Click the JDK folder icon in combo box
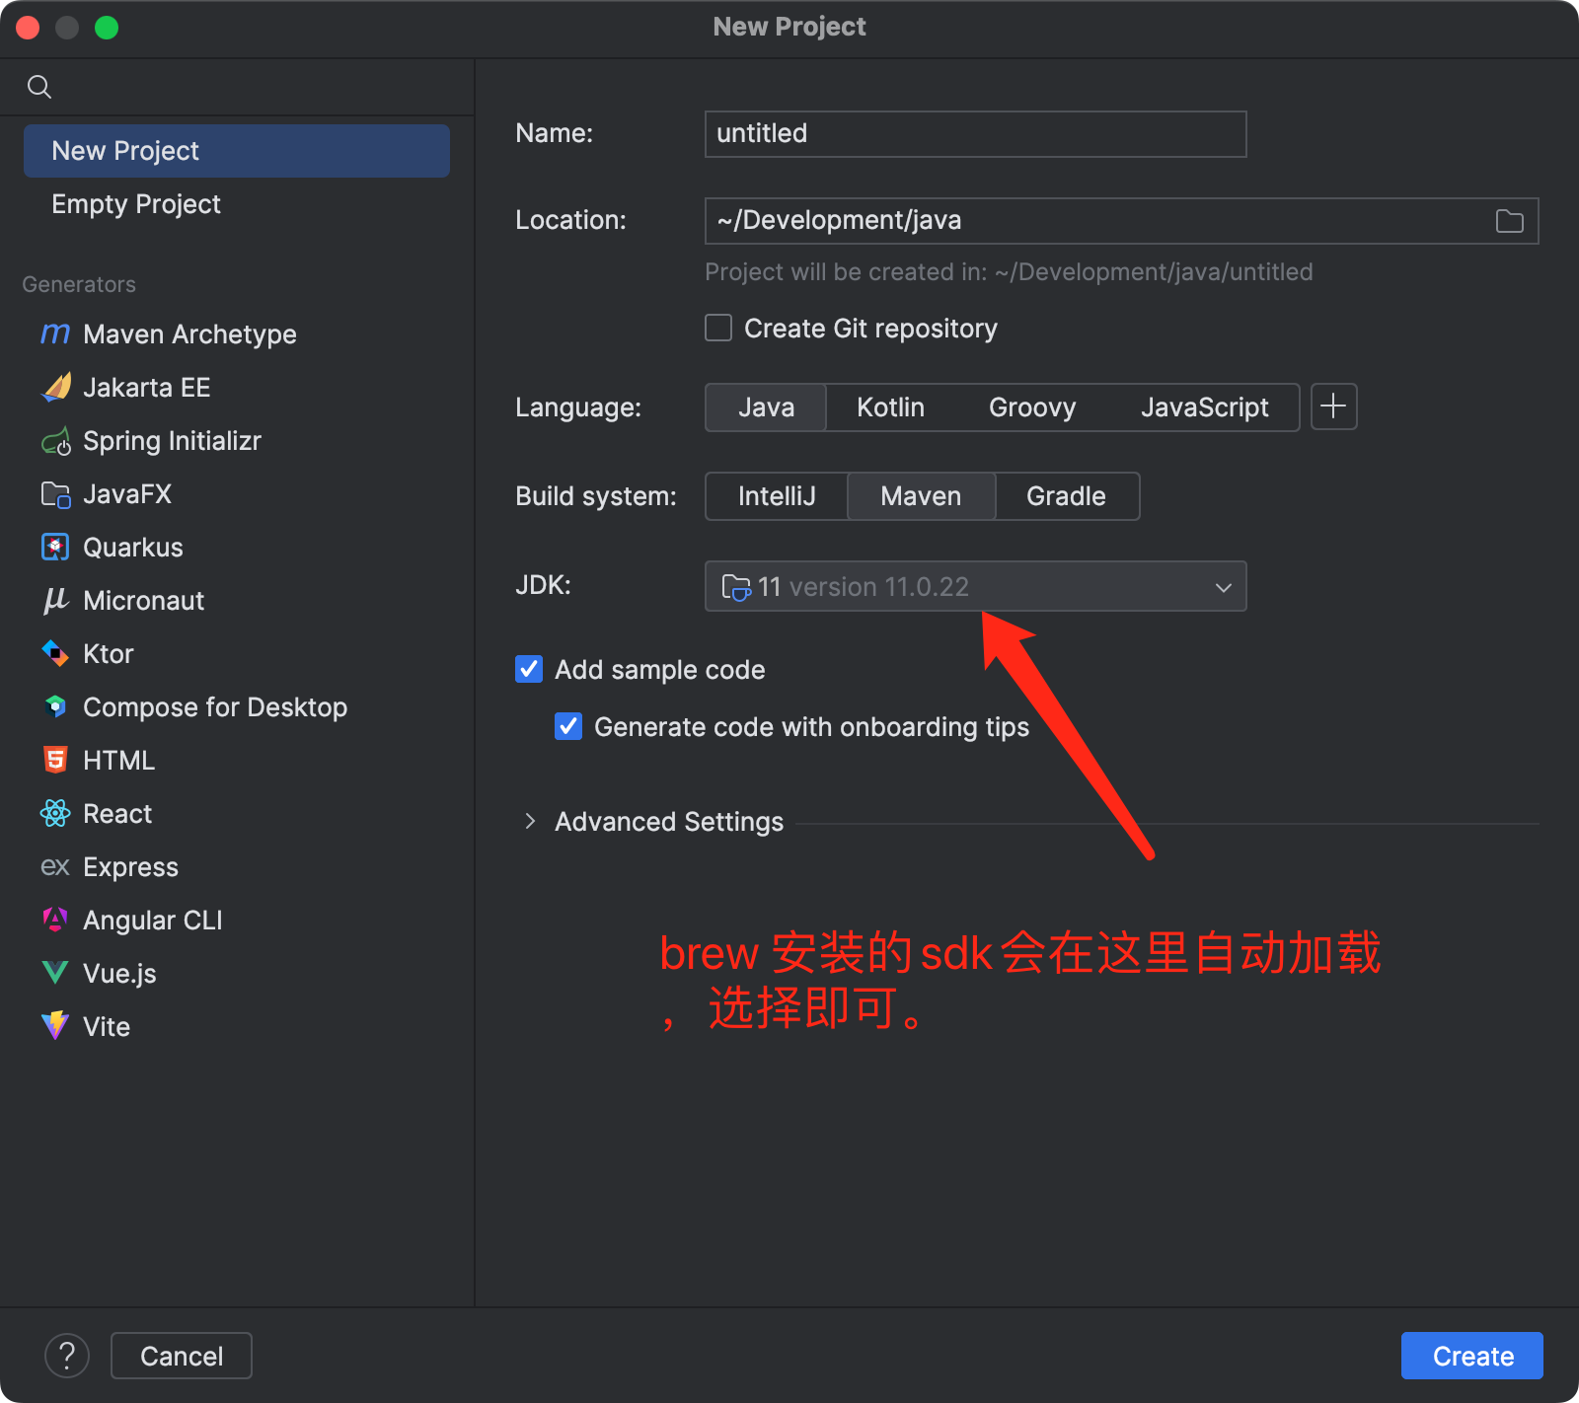 [x=736, y=587]
